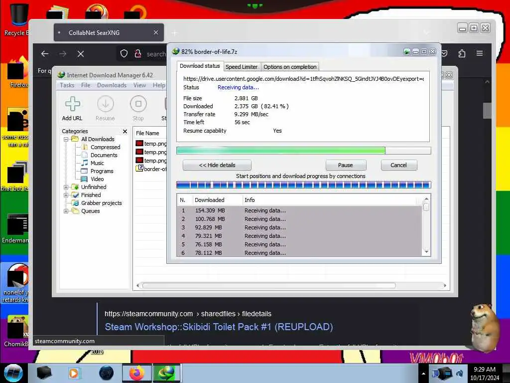Click the connections list scroll up arrow
Screen dimensions: 510x383
(426, 198)
